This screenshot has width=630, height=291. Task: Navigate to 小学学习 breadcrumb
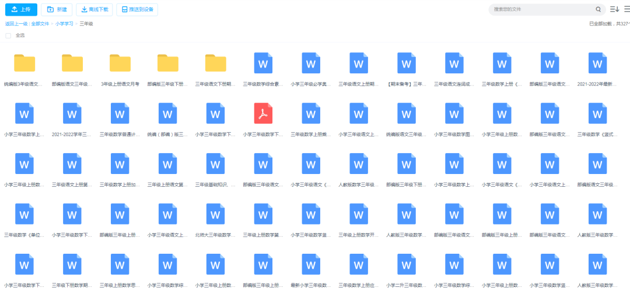tap(64, 24)
